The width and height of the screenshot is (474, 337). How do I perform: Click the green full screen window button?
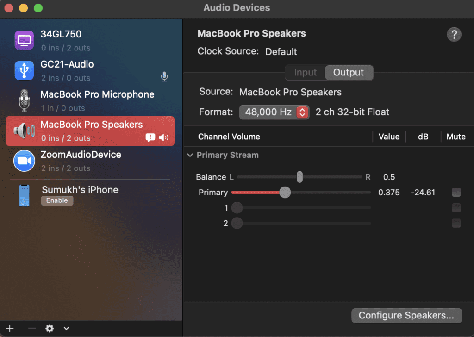point(38,8)
